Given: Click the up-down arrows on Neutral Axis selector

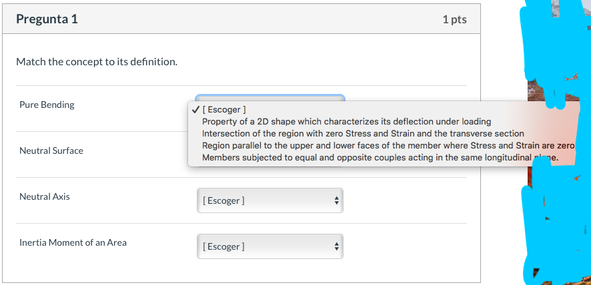Looking at the screenshot, I should pyautogui.click(x=337, y=200).
